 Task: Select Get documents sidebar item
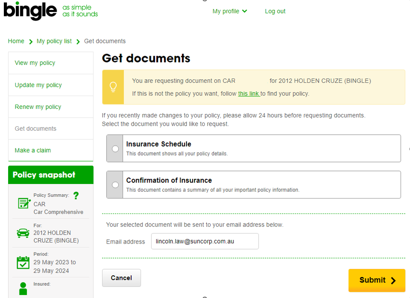[x=51, y=129]
